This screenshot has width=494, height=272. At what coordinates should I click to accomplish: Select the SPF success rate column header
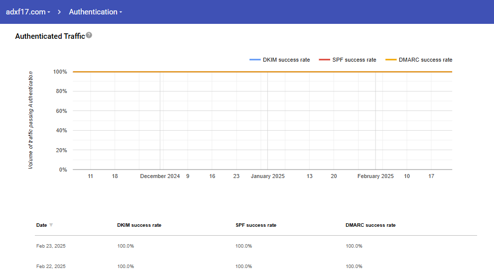255,225
